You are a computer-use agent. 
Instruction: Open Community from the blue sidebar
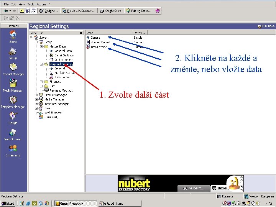coord(13,151)
